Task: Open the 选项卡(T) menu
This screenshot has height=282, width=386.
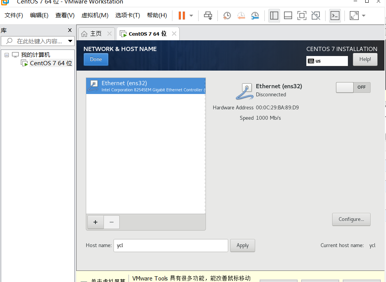Action: (x=127, y=15)
